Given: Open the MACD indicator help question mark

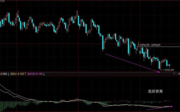Looking at the screenshot, I should point(174,74).
